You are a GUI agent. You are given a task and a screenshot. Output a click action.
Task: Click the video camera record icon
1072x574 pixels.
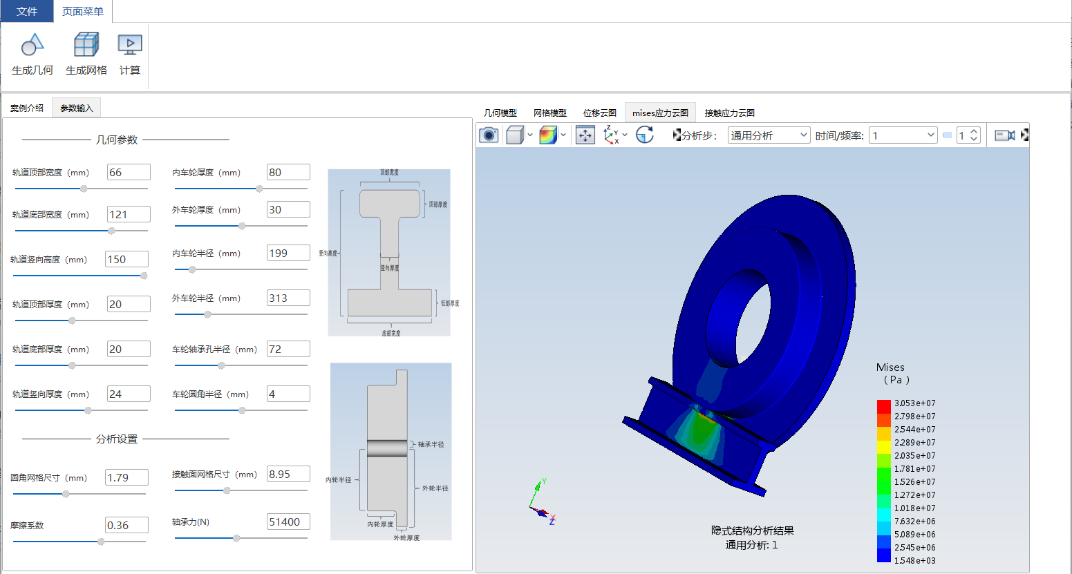pyautogui.click(x=1005, y=135)
